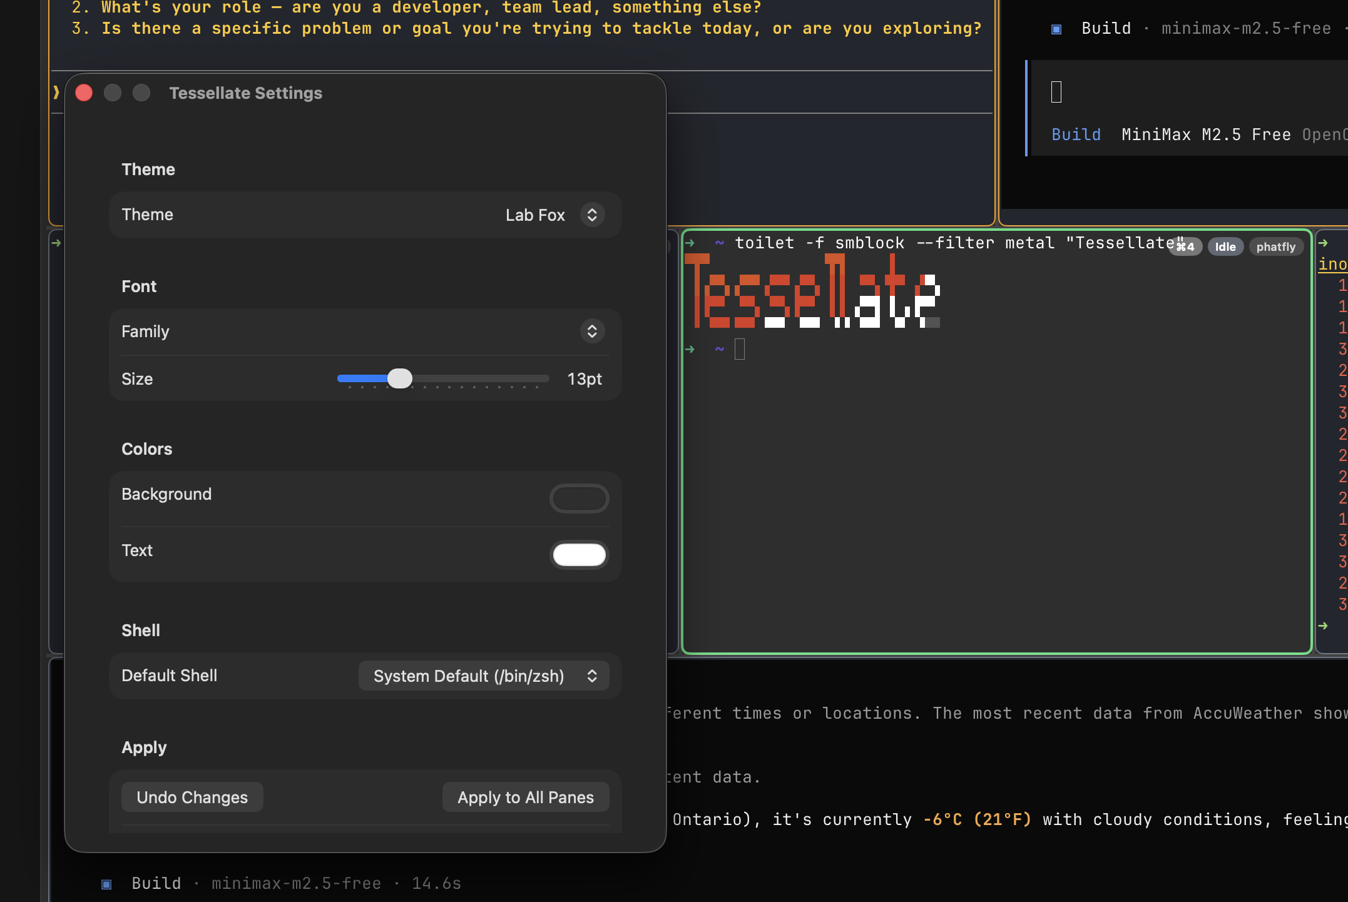Open the Font Family dropdown
This screenshot has height=902, width=1348.
pyautogui.click(x=591, y=332)
